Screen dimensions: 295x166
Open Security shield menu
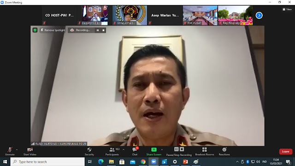click(x=89, y=151)
